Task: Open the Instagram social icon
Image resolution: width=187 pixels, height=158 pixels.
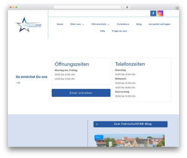Action: pyautogui.click(x=160, y=13)
